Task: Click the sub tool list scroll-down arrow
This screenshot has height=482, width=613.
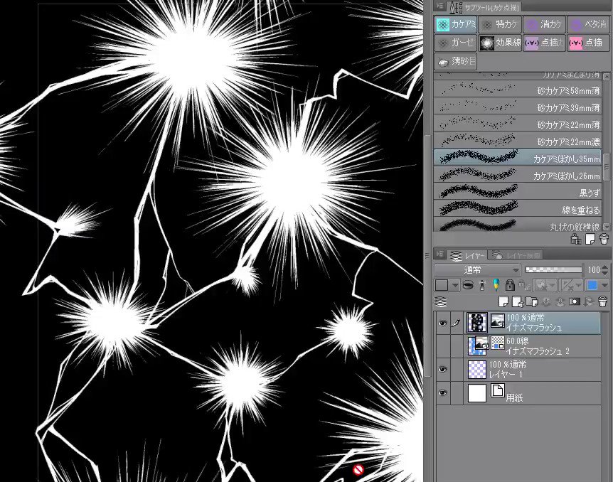Action: pos(607,227)
